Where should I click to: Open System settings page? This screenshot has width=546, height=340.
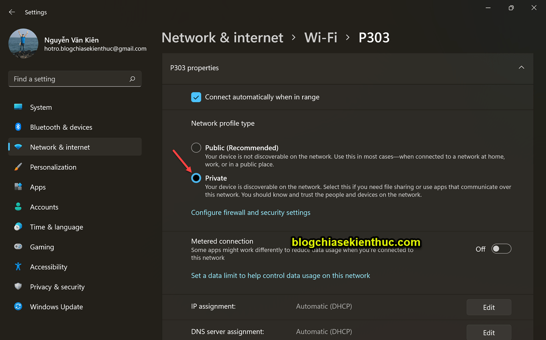75,107
